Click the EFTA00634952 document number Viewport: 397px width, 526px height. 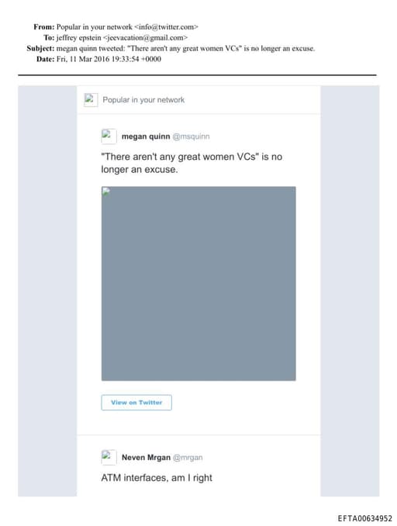[x=364, y=518]
